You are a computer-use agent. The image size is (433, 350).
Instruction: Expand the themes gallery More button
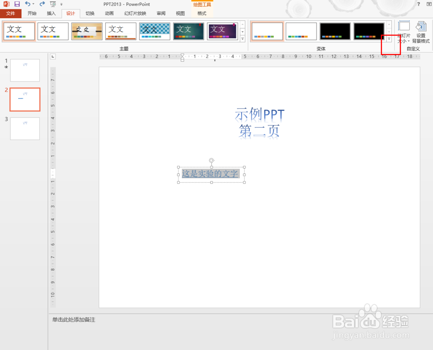pos(242,39)
